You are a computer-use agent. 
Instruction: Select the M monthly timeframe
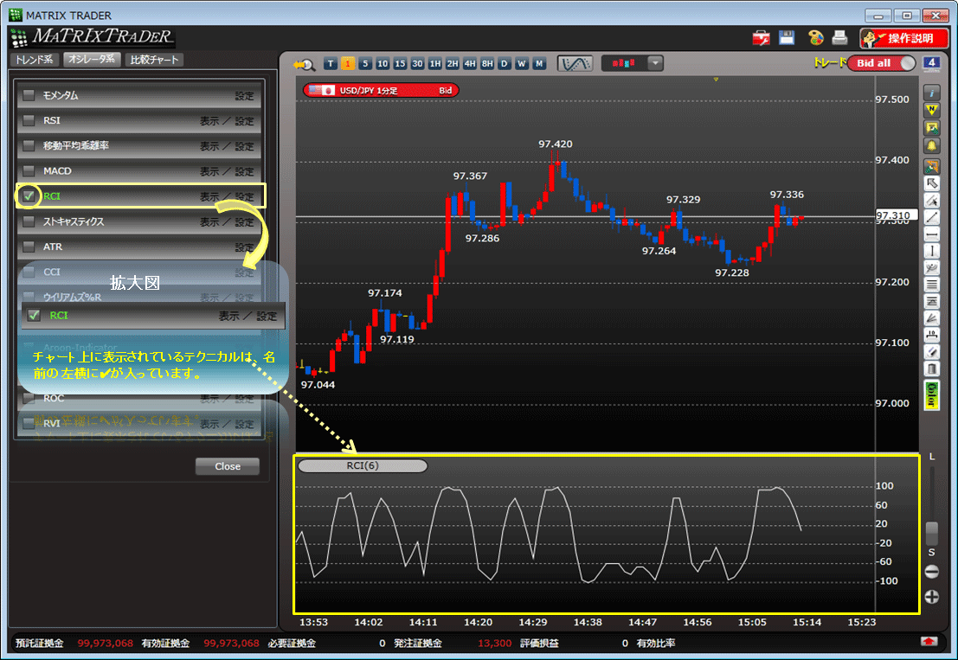point(539,63)
